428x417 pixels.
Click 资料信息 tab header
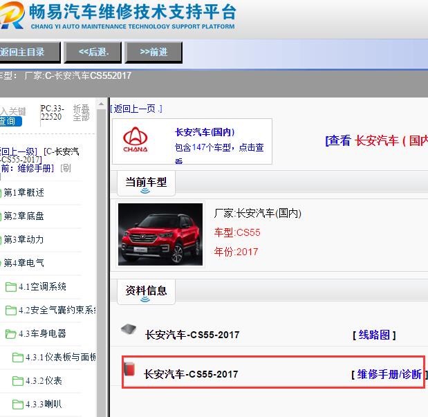[x=146, y=291]
